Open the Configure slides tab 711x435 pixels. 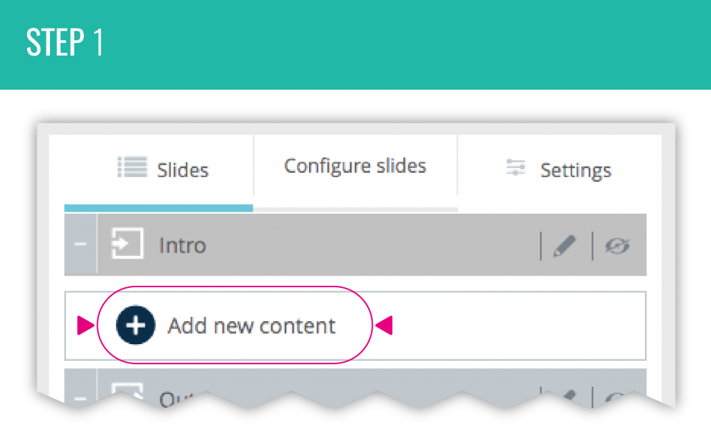point(355,167)
